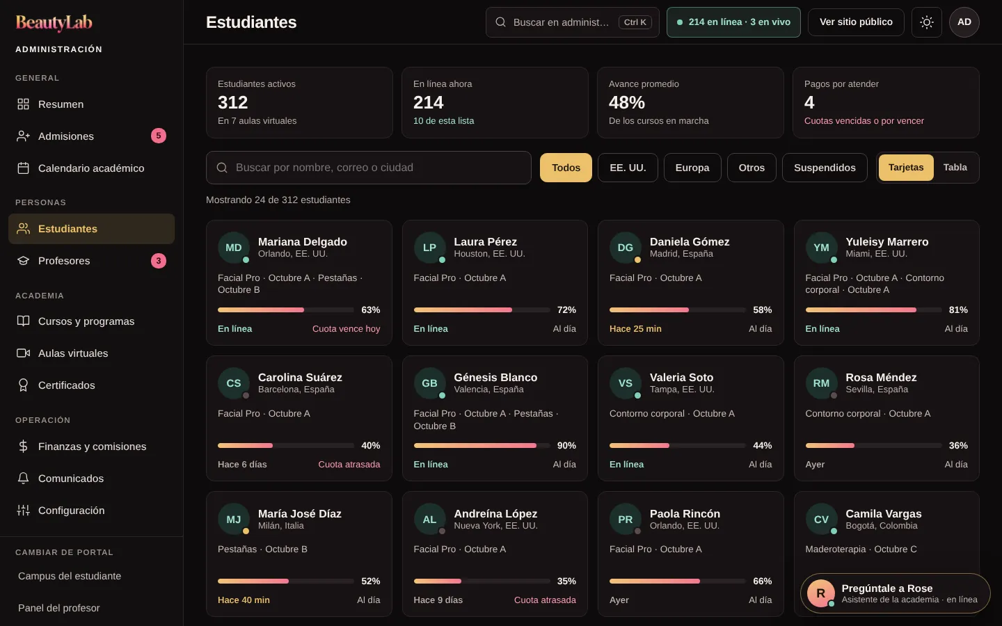The width and height of the screenshot is (1002, 626).
Task: Click the Certificados ribbon icon
Action: pyautogui.click(x=23, y=385)
